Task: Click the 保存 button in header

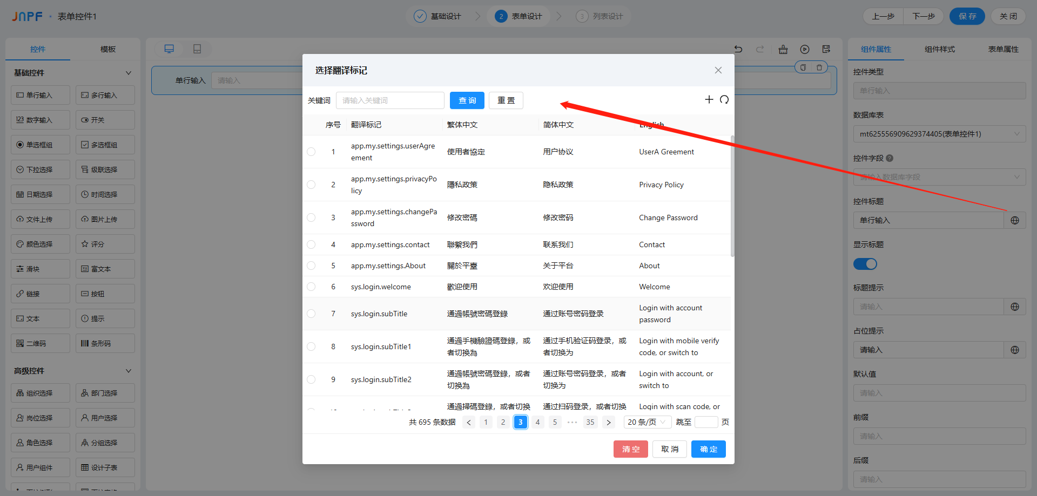Action: [967, 16]
